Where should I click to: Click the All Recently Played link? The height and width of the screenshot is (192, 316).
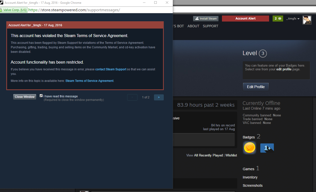point(208,155)
